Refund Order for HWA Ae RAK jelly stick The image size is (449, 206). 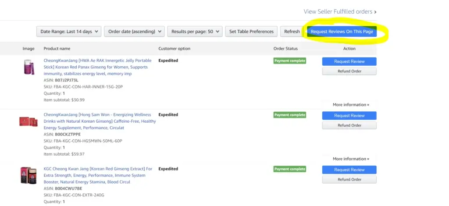click(349, 71)
